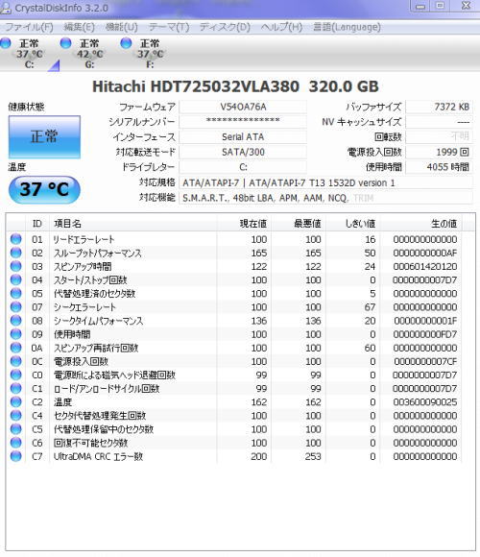The height and width of the screenshot is (557, 480).
Task: Click status orb for C7 UltraDMA CRC エラー数
Action: [16, 456]
